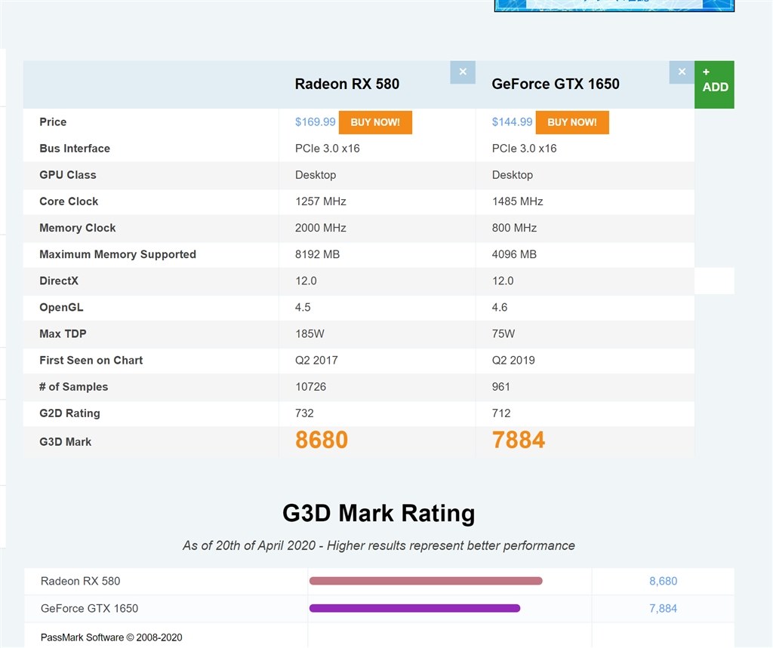This screenshot has width=773, height=648.
Task: Click the large 7884 G3D Mark score
Action: click(519, 440)
